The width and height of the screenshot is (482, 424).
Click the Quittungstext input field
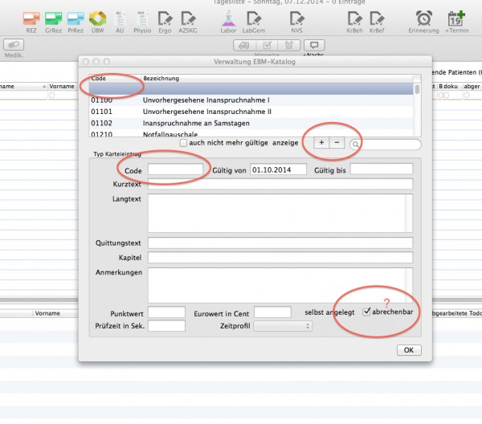point(280,243)
